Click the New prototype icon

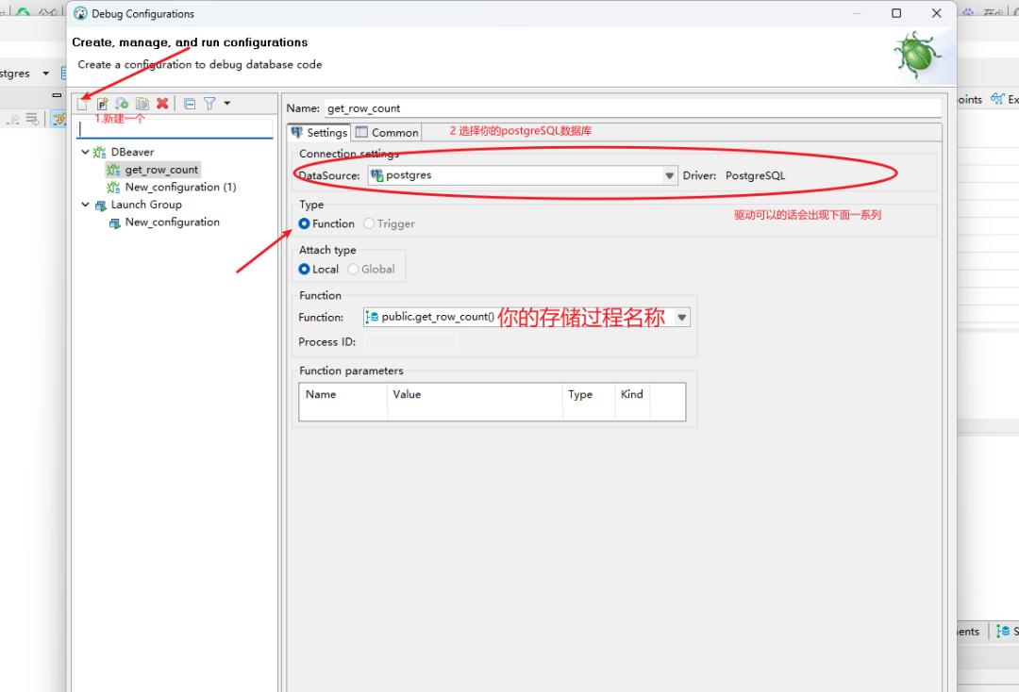[x=102, y=104]
